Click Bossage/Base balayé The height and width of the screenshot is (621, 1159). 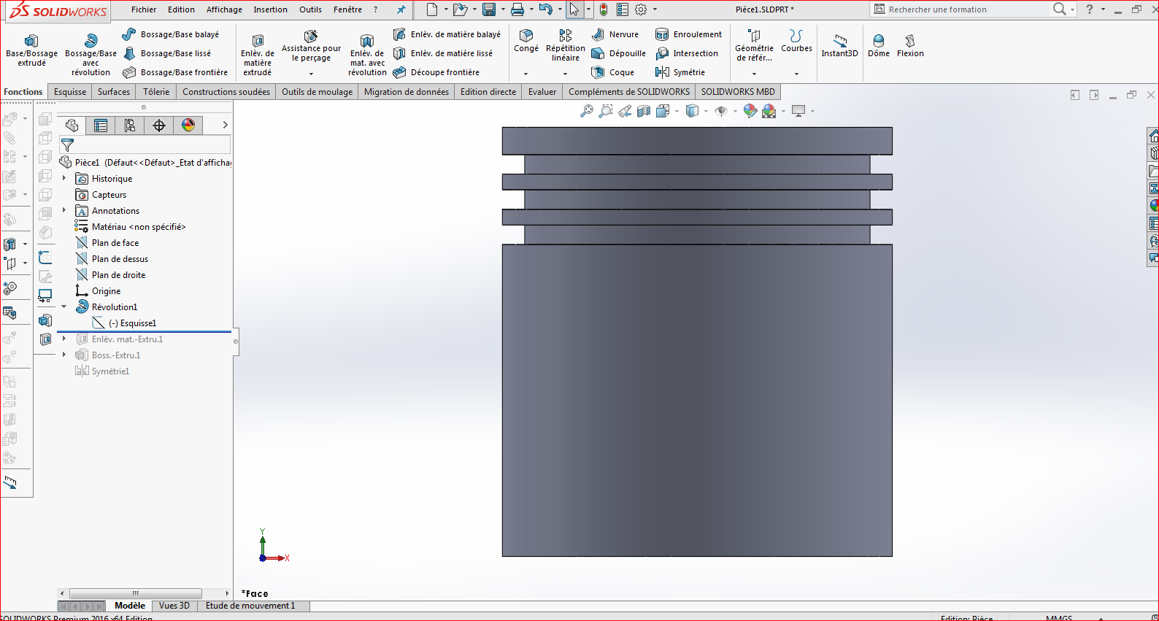[171, 34]
